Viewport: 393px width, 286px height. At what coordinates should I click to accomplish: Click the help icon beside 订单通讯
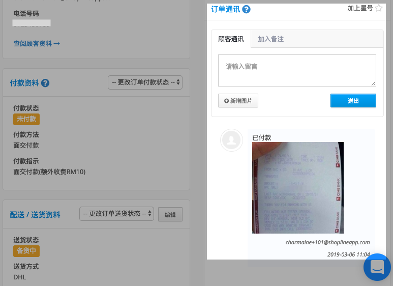click(246, 10)
